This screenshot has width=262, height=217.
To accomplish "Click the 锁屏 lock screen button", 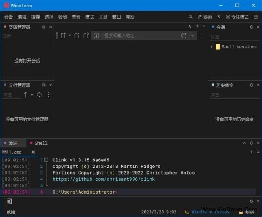I will pyautogui.click(x=247, y=212).
